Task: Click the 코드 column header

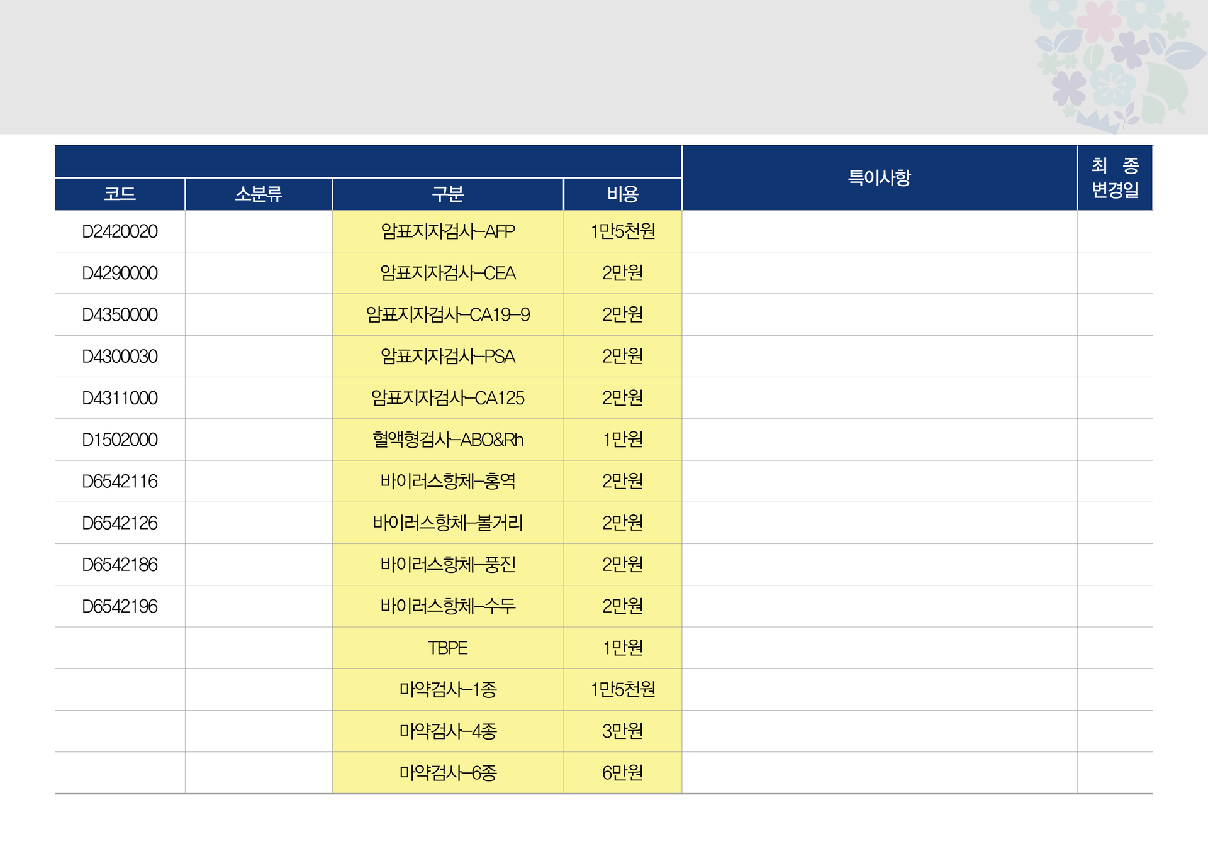Action: point(120,194)
